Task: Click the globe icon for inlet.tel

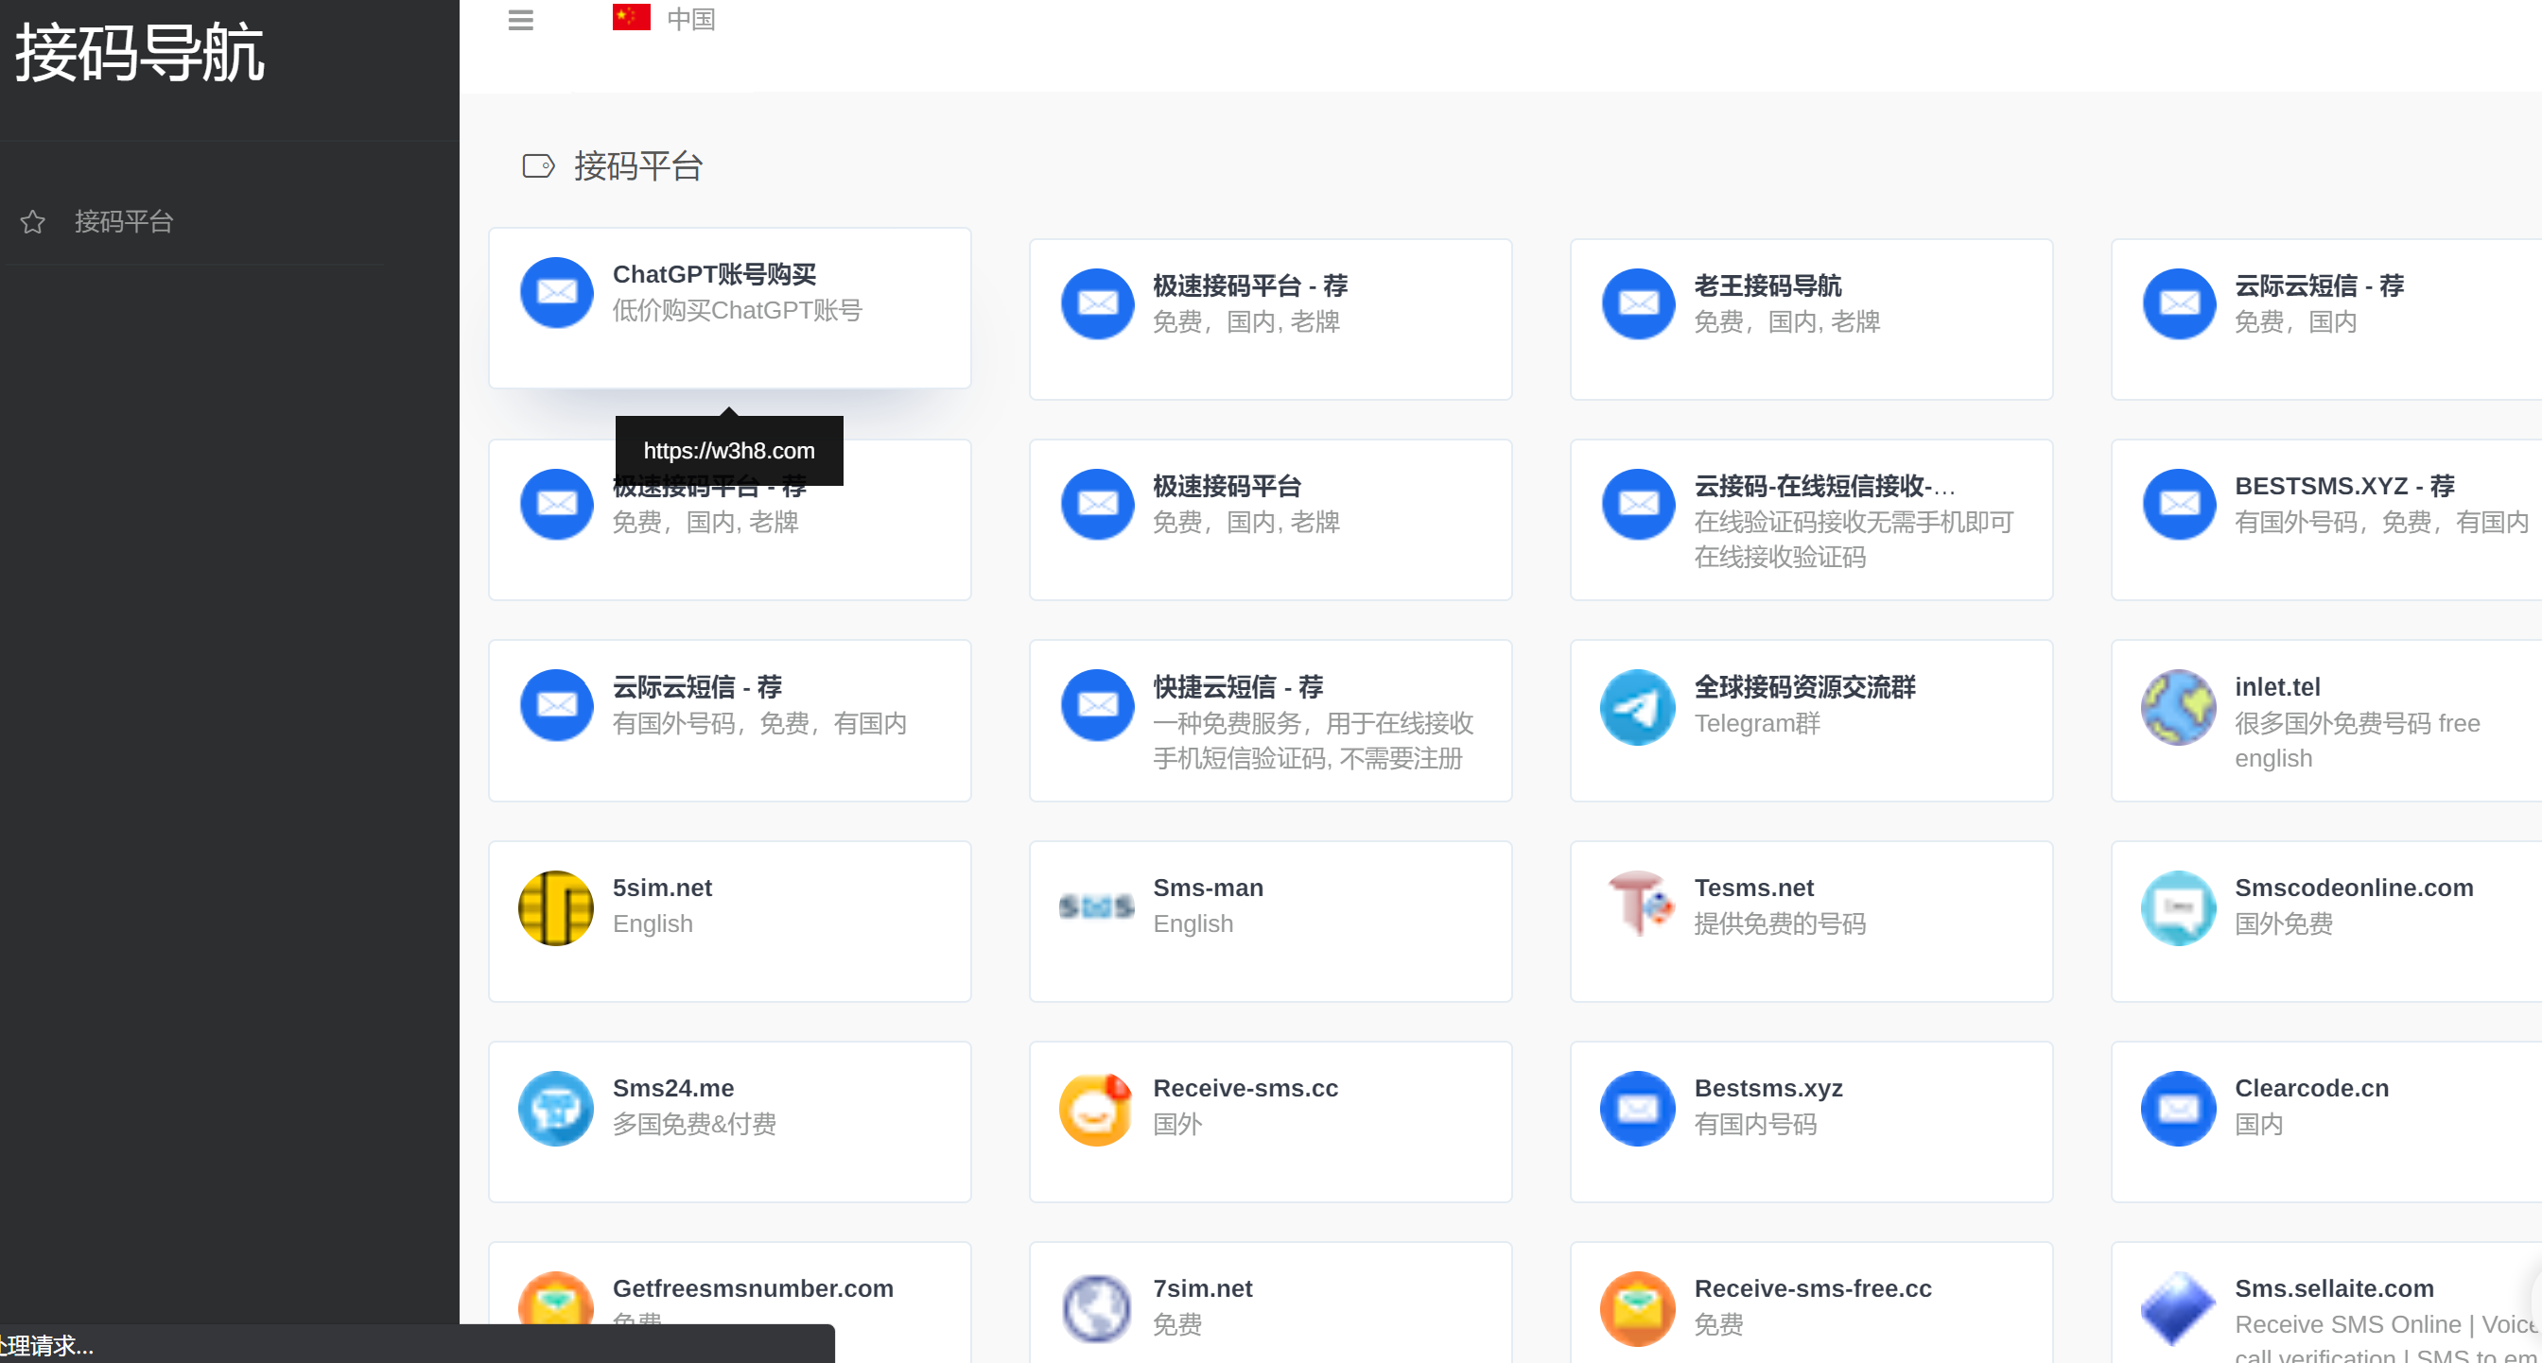Action: click(x=2179, y=707)
